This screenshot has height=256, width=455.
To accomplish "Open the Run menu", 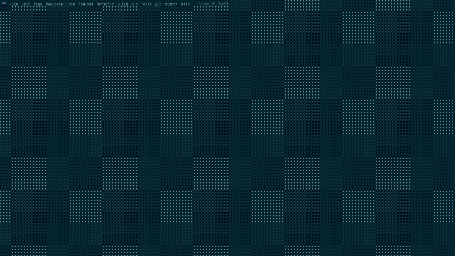I will pos(135,4).
